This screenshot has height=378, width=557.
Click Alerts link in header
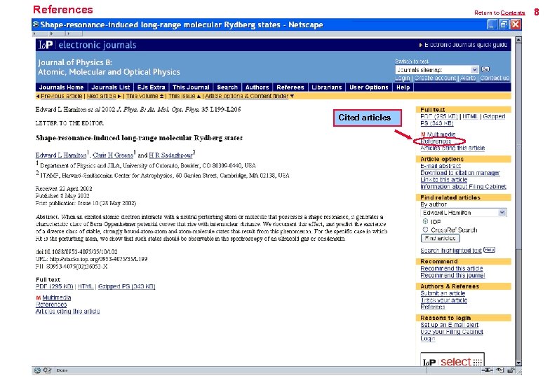[468, 78]
